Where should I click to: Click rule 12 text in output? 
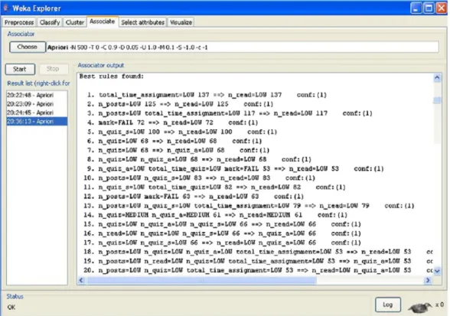[x=194, y=197]
